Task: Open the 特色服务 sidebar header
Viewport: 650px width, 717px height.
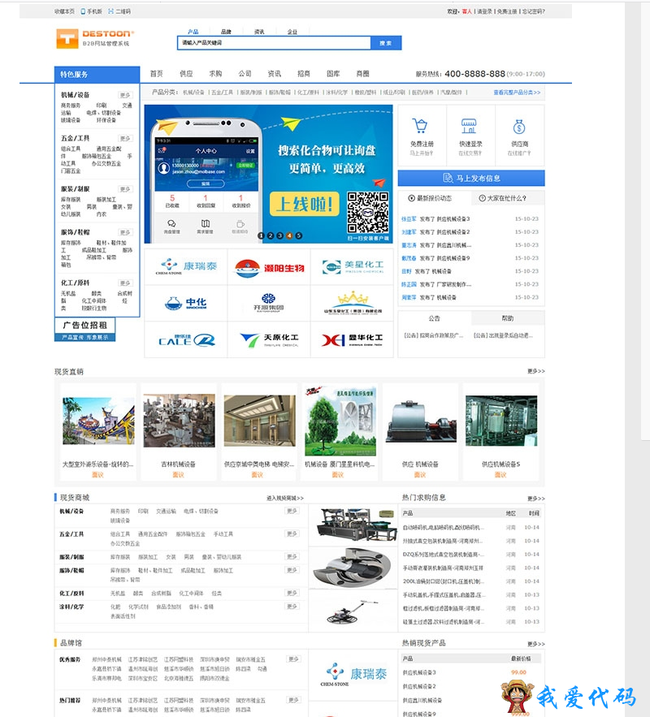Action: (x=97, y=75)
